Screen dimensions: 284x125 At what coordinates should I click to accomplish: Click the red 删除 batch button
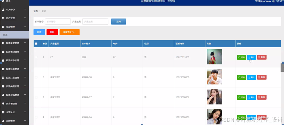tap(52, 32)
